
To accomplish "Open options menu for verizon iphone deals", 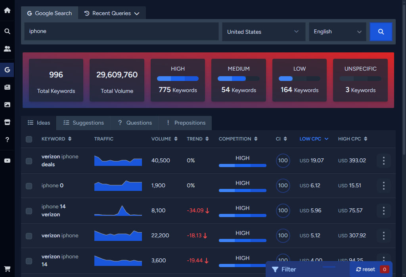I will point(384,161).
